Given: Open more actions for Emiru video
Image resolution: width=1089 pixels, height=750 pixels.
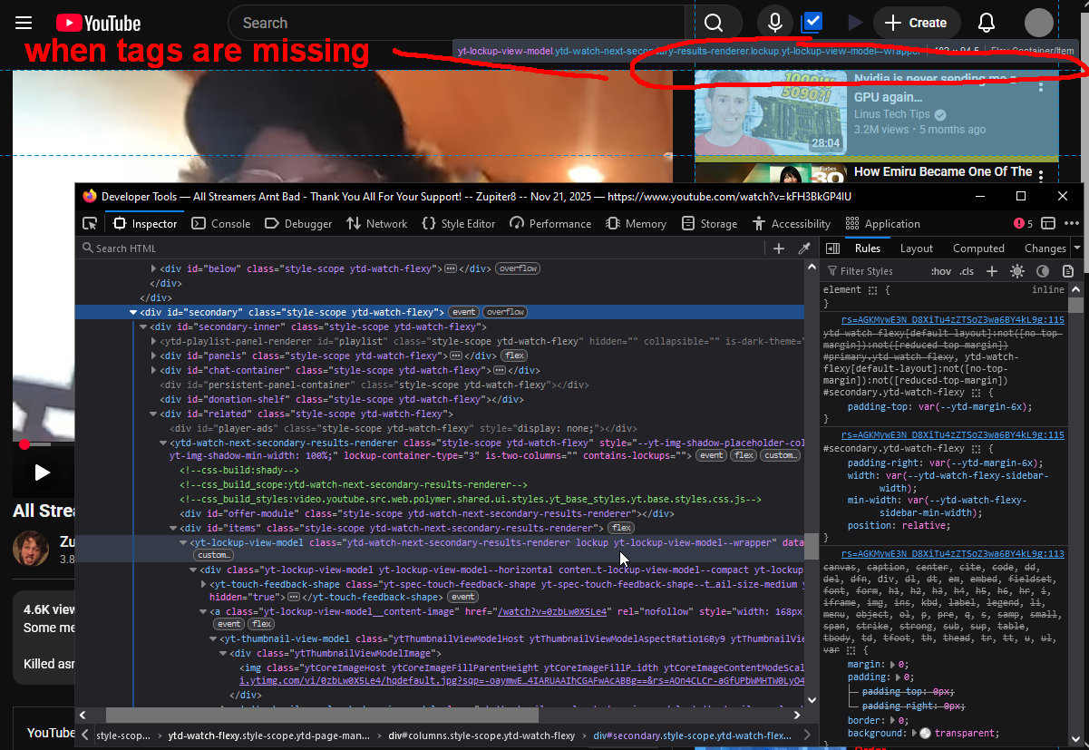Looking at the screenshot, I should [1041, 177].
